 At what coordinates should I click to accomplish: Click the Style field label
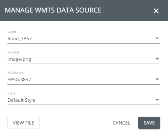(x=11, y=93)
